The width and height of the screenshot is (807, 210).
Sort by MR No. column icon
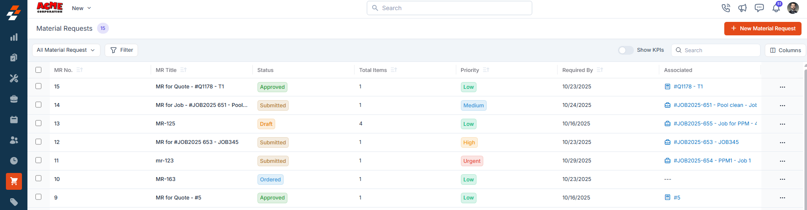[x=80, y=70]
